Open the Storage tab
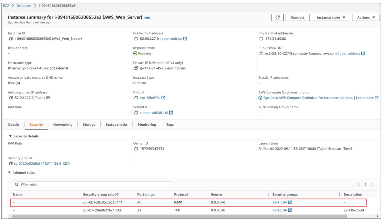Image resolution: width=384 pixels, height=221 pixels. click(89, 125)
